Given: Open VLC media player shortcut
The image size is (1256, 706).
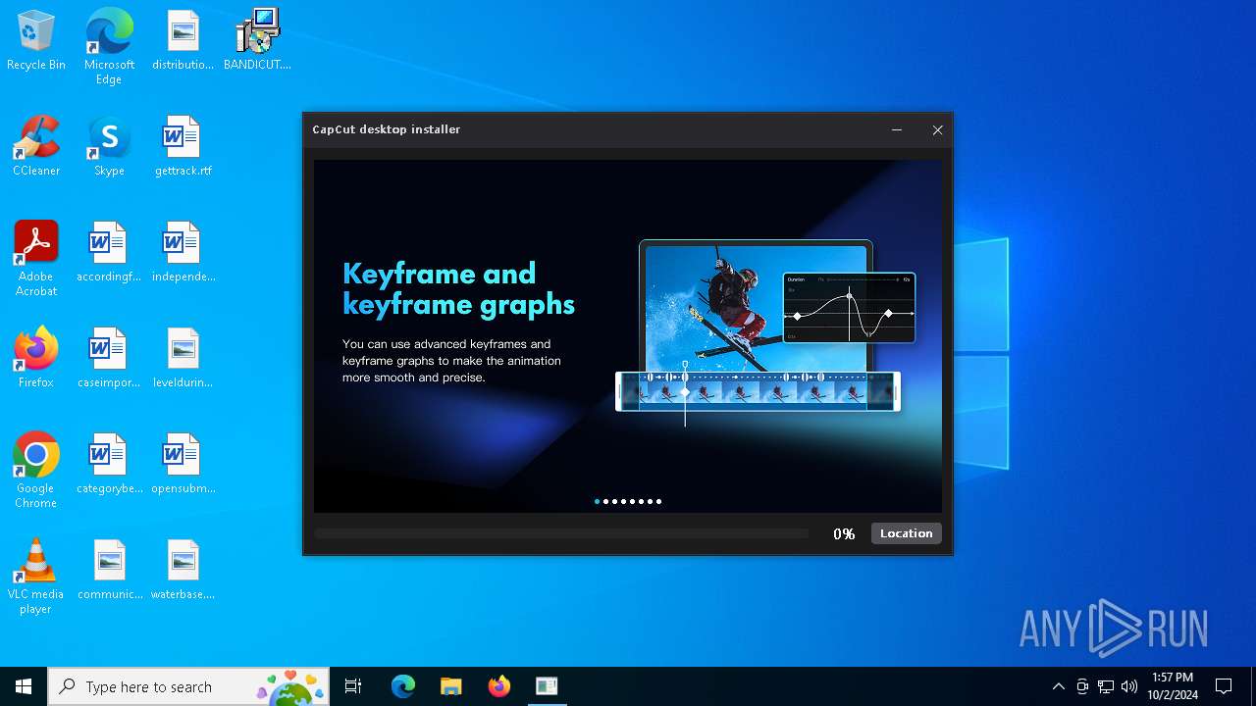Looking at the screenshot, I should click(x=36, y=577).
